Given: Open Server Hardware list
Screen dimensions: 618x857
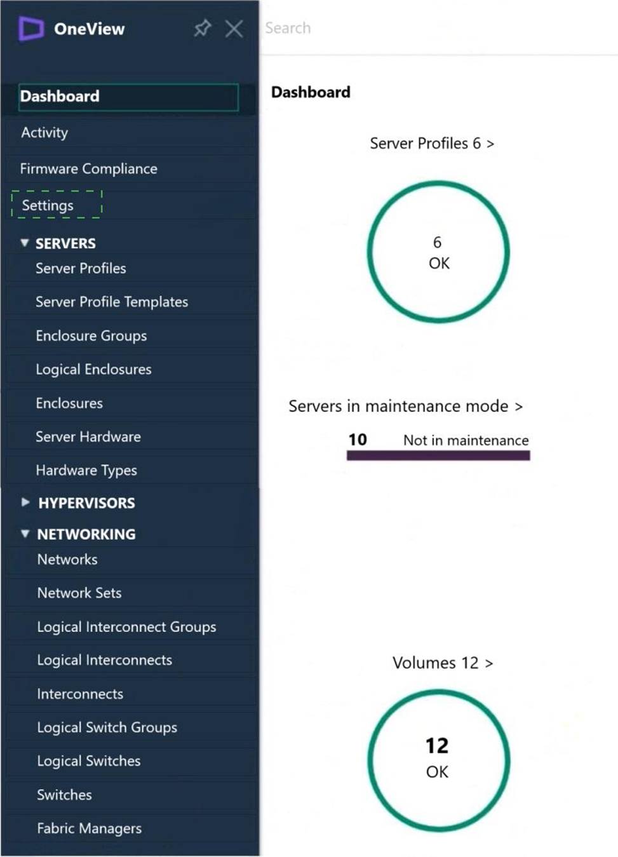Looking at the screenshot, I should (88, 437).
